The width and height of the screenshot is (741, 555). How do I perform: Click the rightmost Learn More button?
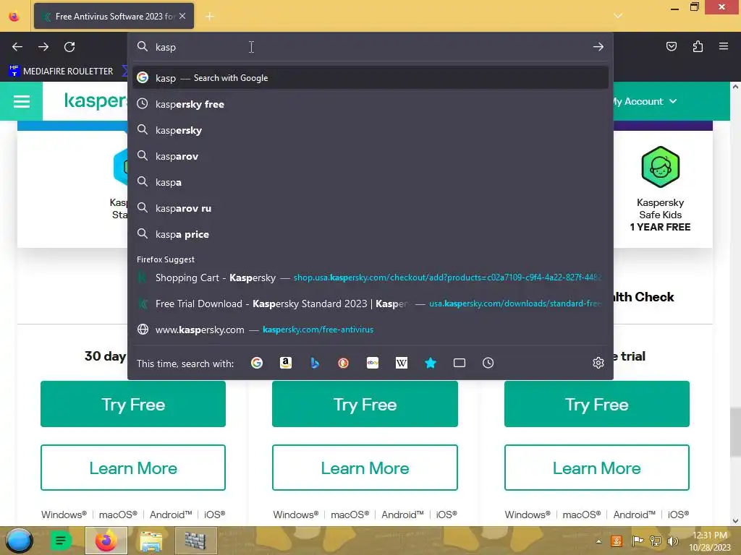[x=597, y=468]
